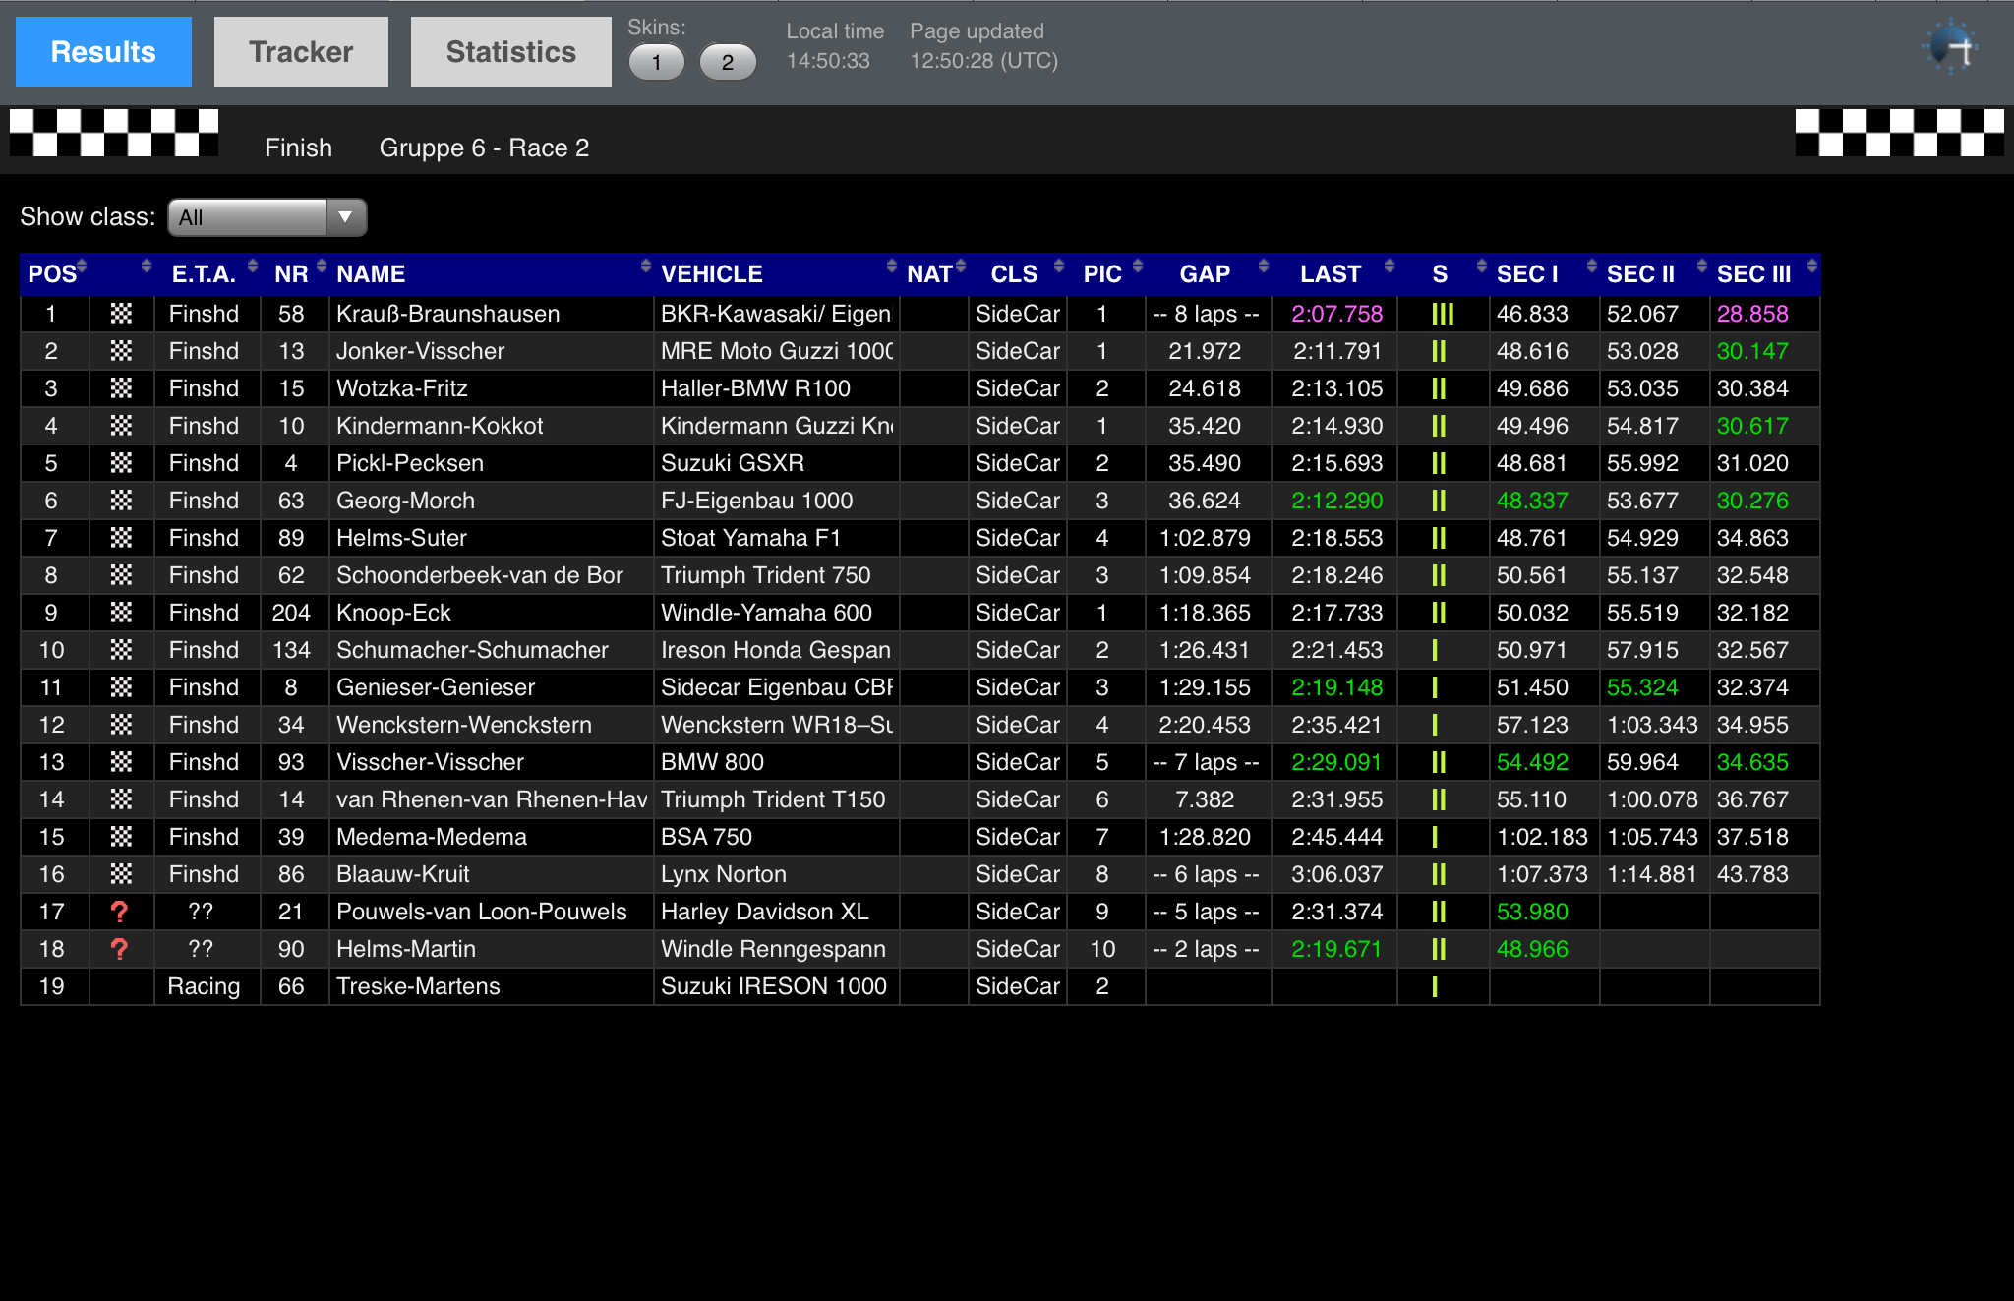Select skin 1 button

656,63
